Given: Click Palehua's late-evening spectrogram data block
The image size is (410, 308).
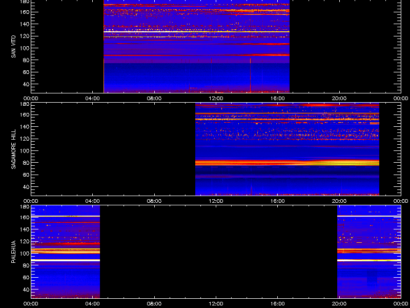Looking at the screenshot, I should coord(369,252).
